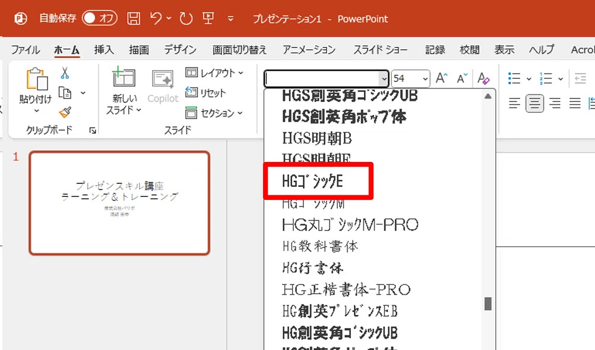
Task: Open the クリップボード dialog launcher
Action: coord(93,131)
